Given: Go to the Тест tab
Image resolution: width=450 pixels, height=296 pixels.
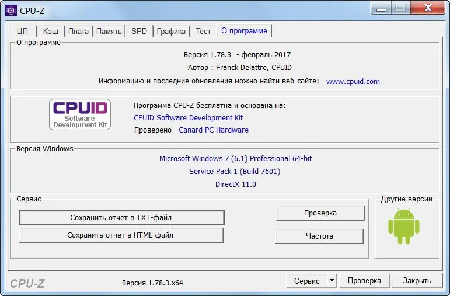Looking at the screenshot, I should pos(203,31).
